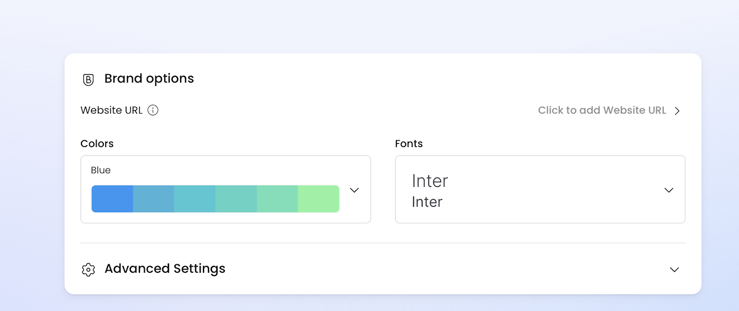
Task: Click the fourth turquoise color swatch
Action: click(236, 199)
